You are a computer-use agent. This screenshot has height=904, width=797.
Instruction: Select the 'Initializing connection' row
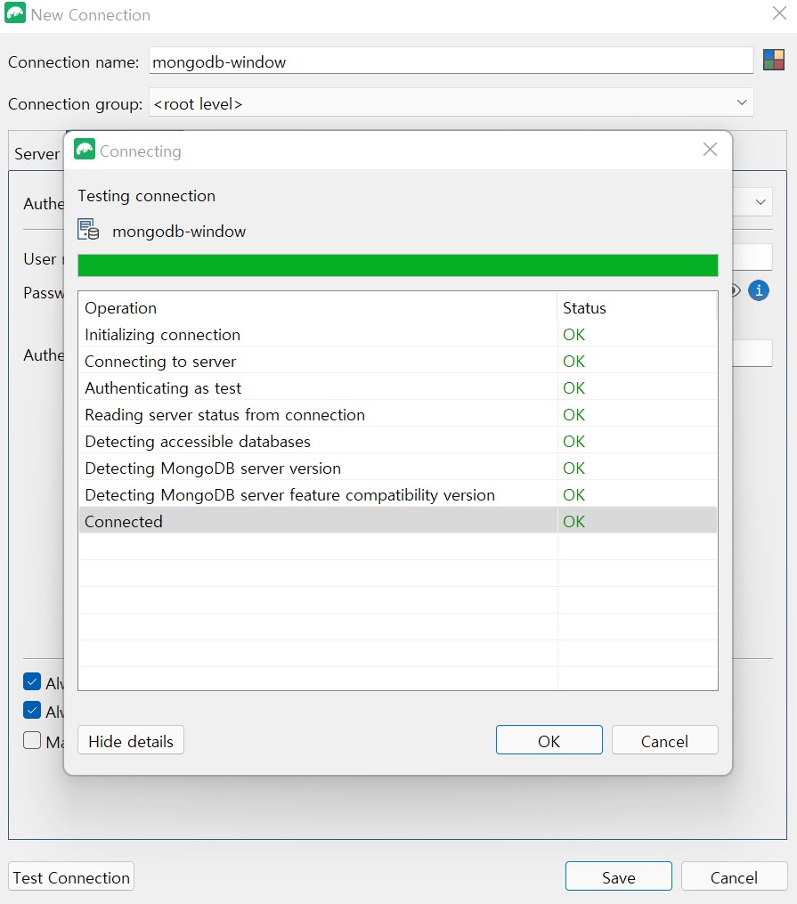[x=398, y=334]
